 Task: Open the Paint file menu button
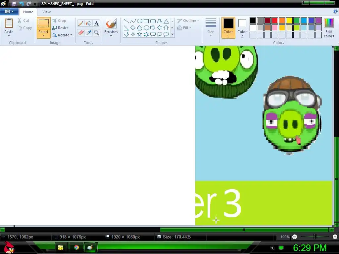tap(9, 12)
